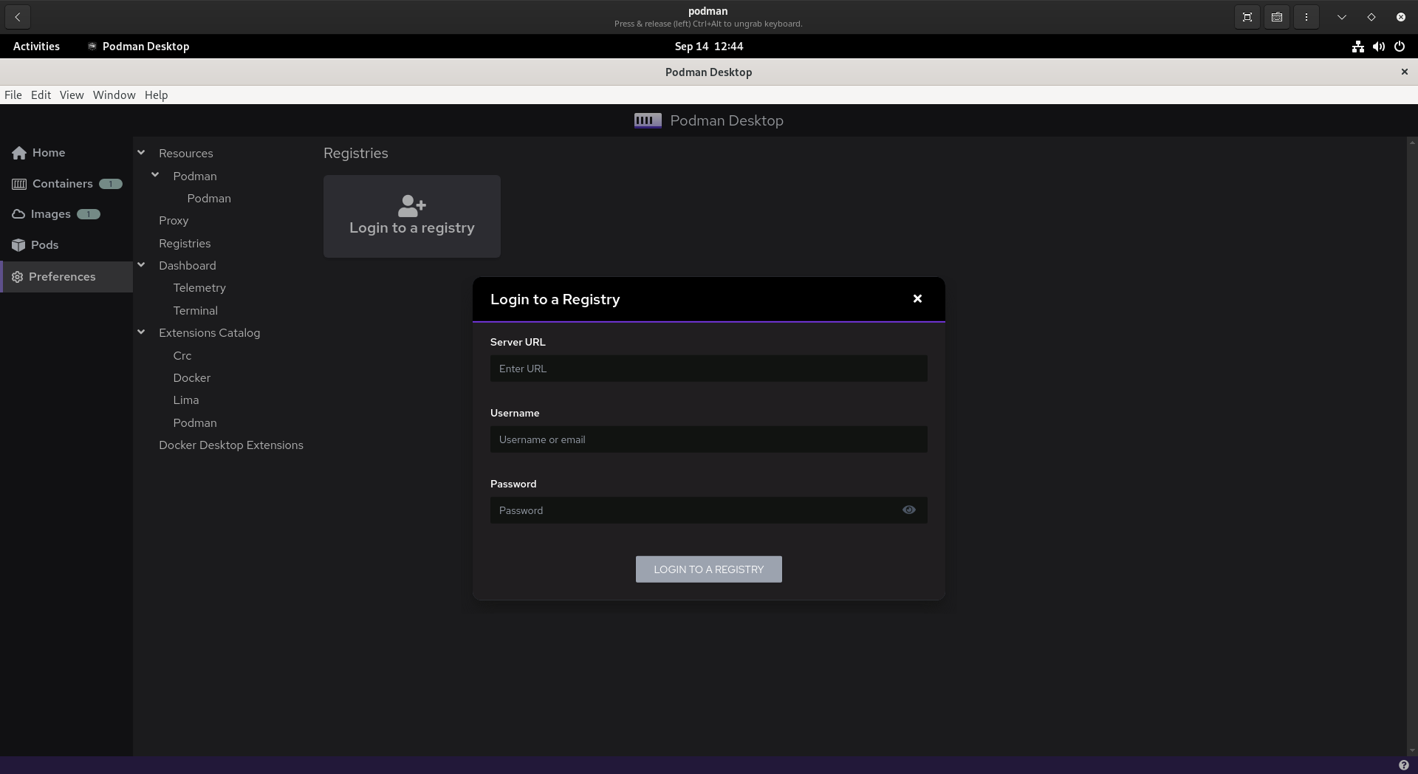Image resolution: width=1418 pixels, height=774 pixels.
Task: Click the volume icon in the system bar
Action: pos(1379,47)
